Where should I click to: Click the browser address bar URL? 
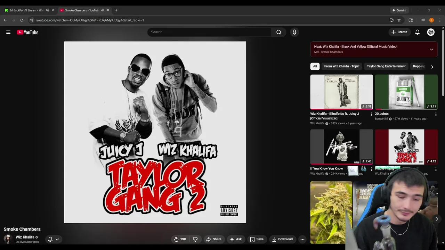pyautogui.click(x=90, y=20)
